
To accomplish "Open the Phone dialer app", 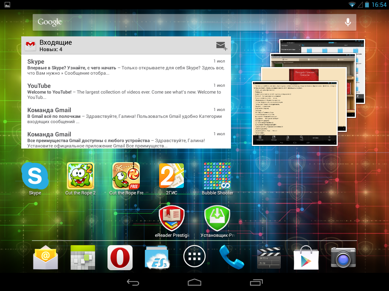I will point(232,258).
